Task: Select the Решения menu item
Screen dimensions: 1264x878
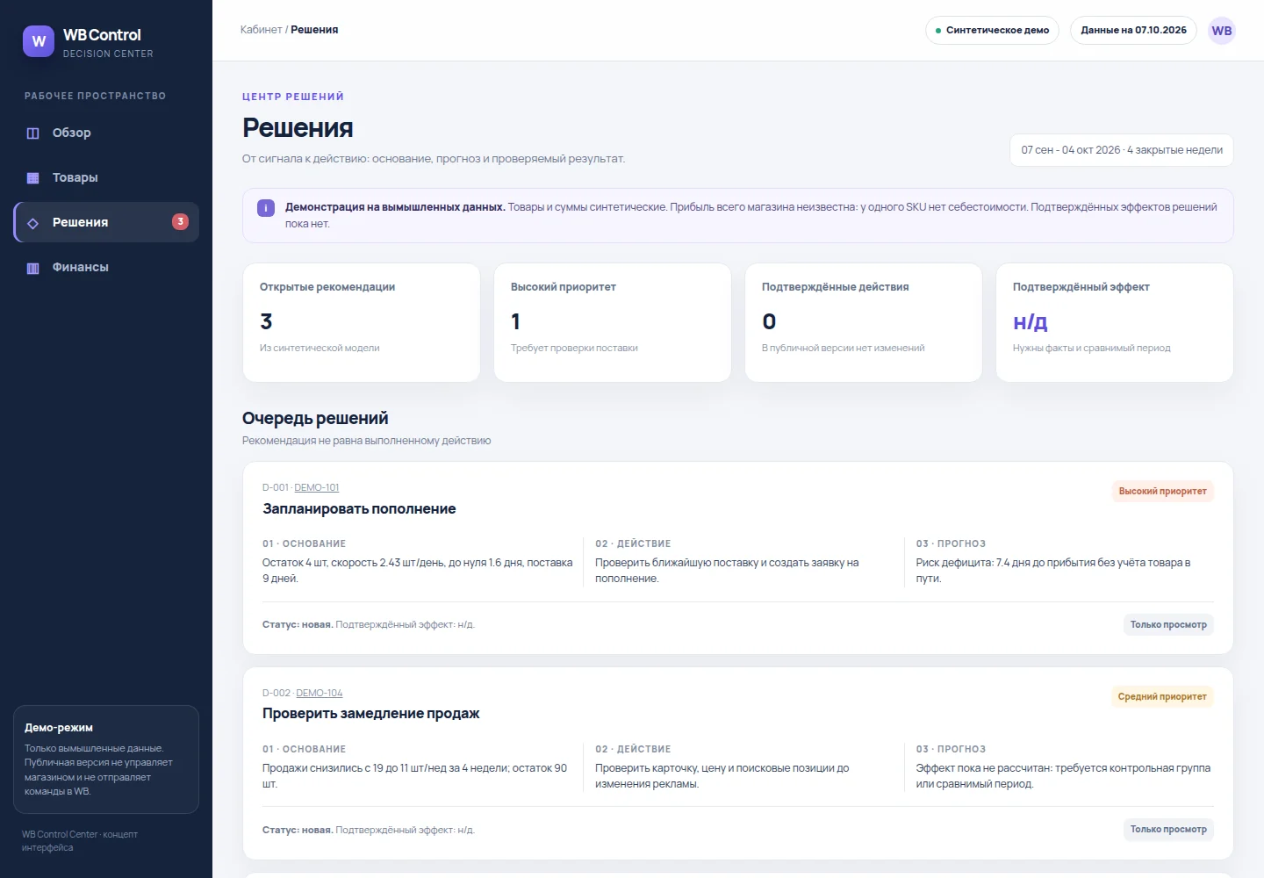Action: coord(106,222)
